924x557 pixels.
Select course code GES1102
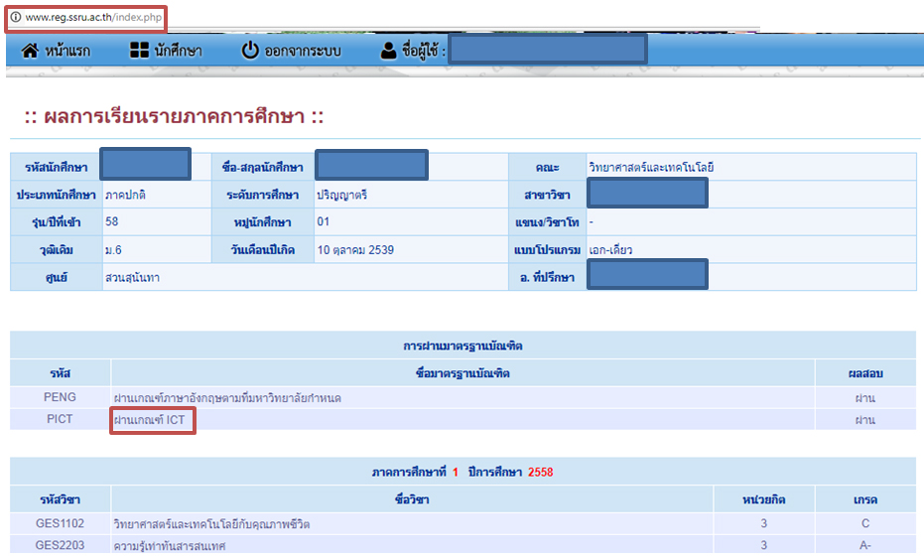coord(61,523)
